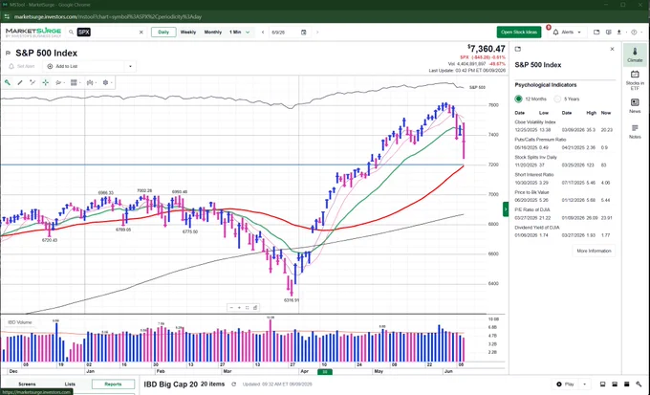Open News sidebar tab
Image resolution: width=650 pixels, height=395 pixels.
click(x=635, y=106)
